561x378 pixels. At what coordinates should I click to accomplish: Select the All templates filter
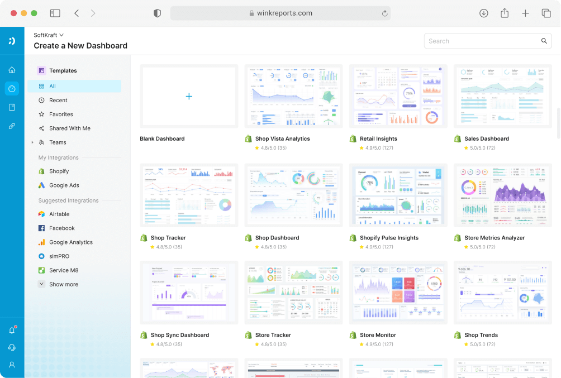pyautogui.click(x=74, y=86)
